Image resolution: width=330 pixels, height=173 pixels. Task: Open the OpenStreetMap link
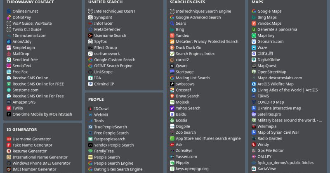pyautogui.click(x=272, y=72)
